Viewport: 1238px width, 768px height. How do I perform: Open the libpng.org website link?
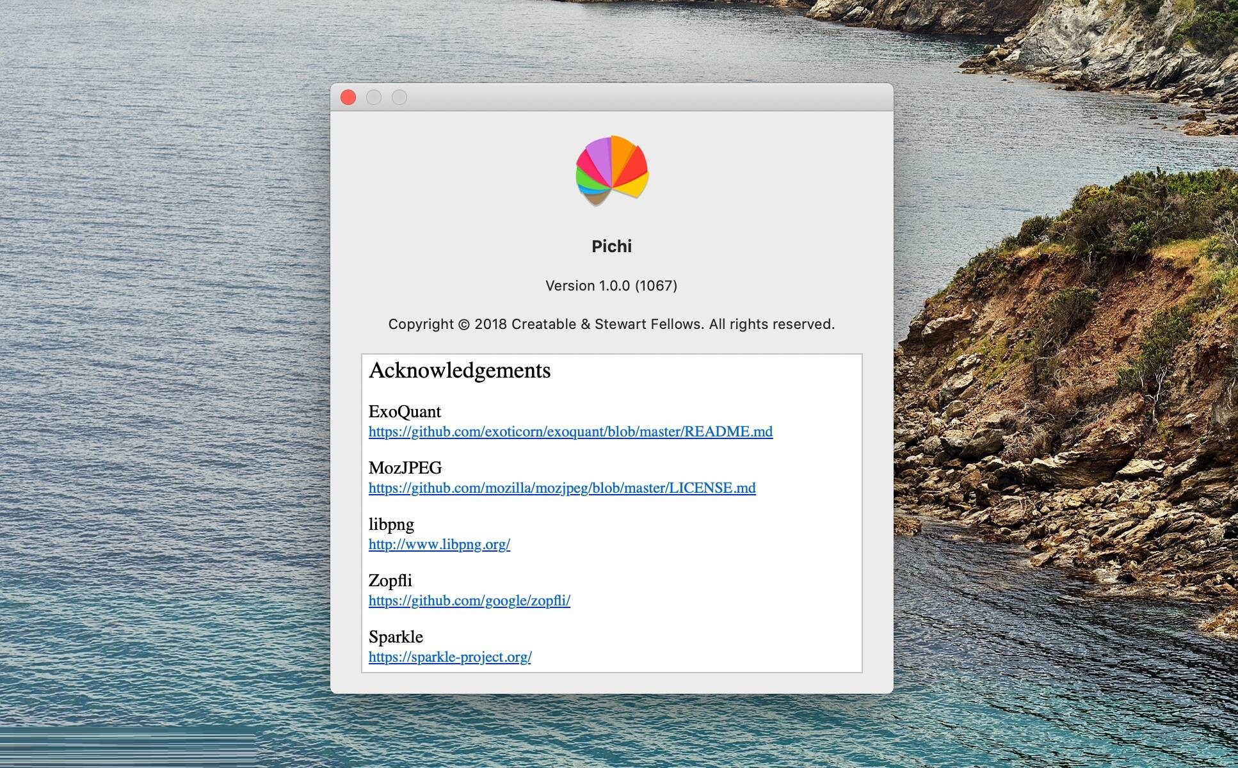439,545
